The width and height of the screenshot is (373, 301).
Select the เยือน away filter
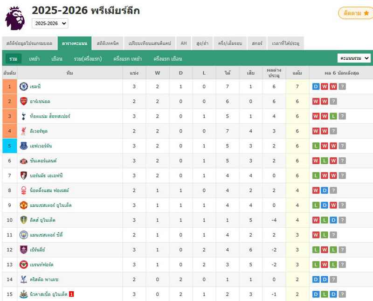click(x=57, y=59)
